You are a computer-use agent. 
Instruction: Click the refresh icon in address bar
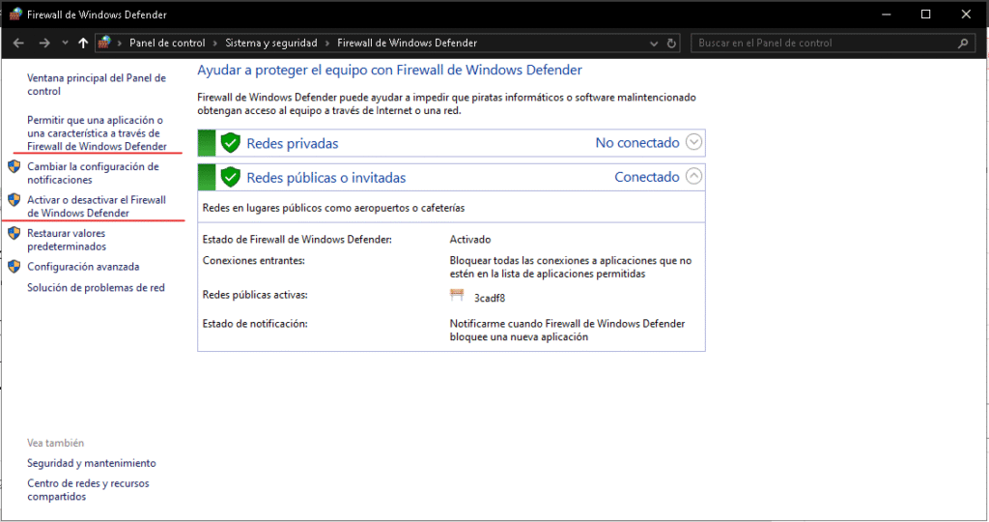673,43
